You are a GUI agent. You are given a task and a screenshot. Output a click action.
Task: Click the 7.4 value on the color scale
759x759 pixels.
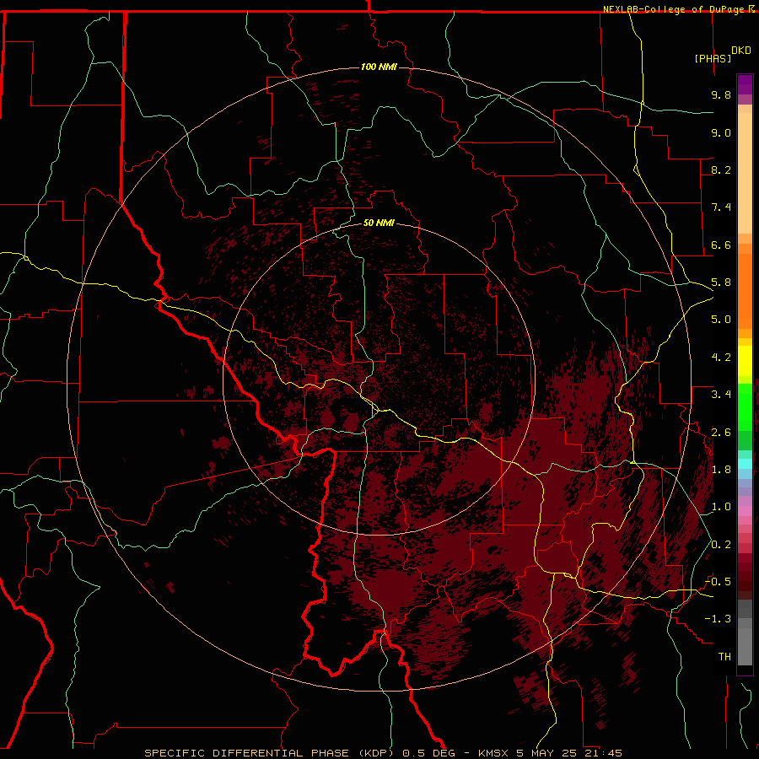721,207
